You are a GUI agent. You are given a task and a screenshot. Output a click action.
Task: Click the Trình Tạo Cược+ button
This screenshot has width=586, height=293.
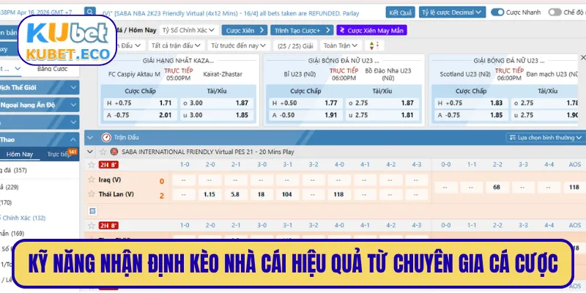(x=302, y=30)
